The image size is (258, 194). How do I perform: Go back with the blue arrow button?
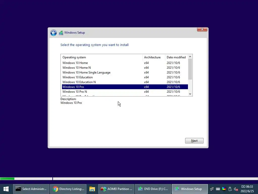pos(53,33)
